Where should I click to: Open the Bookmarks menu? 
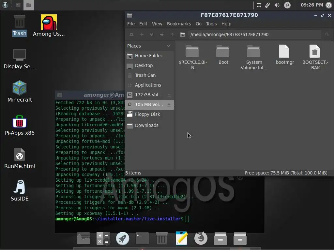[179, 24]
